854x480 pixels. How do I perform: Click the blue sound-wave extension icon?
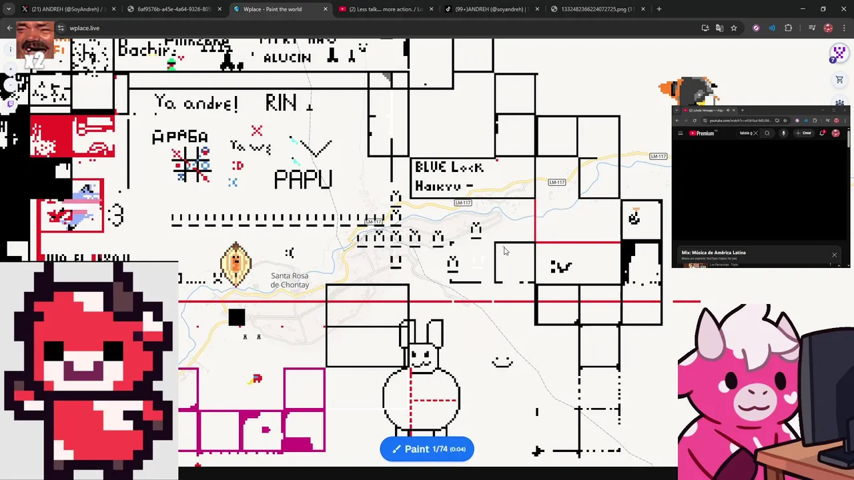(772, 28)
